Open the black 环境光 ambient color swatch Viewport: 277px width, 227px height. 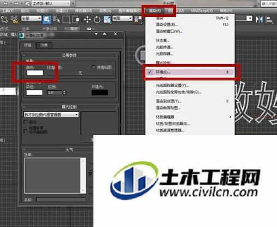[x=99, y=92]
